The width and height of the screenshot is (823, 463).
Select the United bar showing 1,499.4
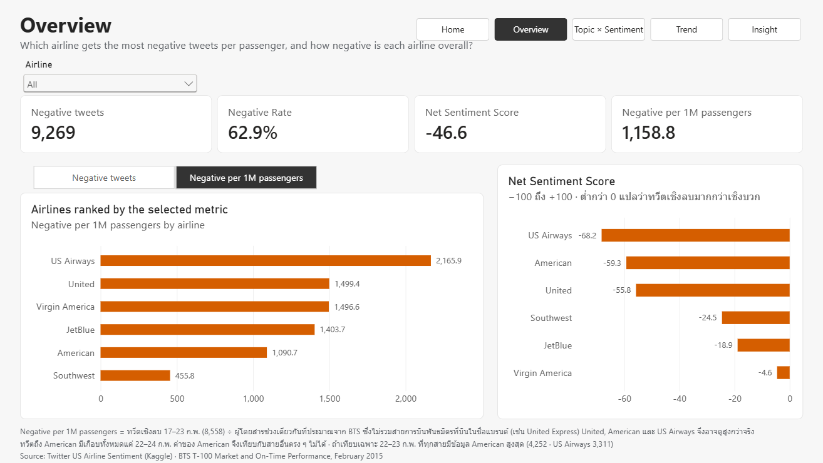[215, 284]
